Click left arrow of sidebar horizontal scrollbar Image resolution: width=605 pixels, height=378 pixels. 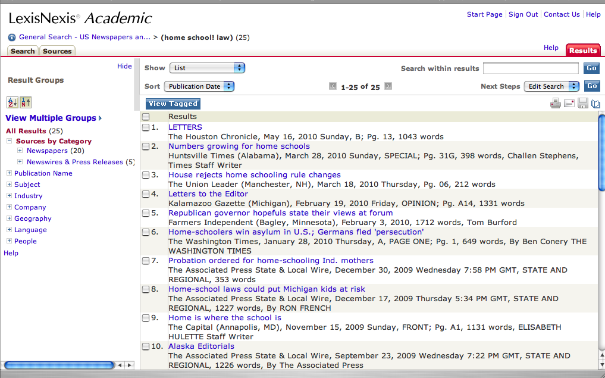pos(120,365)
